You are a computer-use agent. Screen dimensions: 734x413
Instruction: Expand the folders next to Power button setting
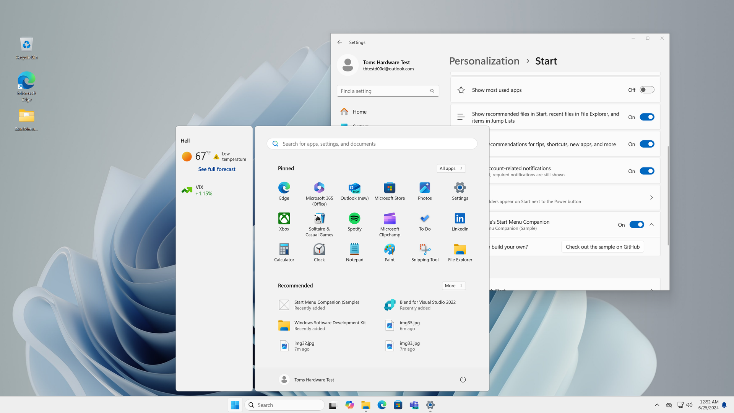pyautogui.click(x=651, y=197)
